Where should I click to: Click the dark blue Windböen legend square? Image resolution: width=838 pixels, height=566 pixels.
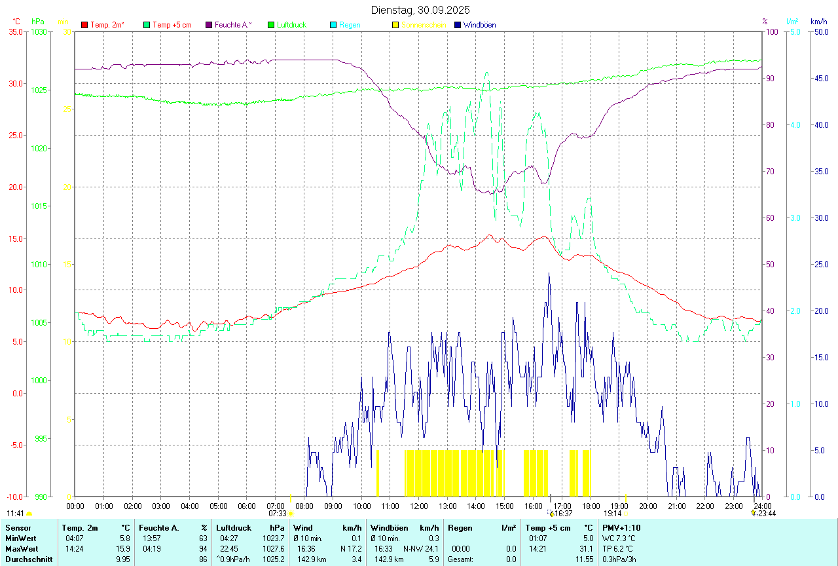point(458,25)
